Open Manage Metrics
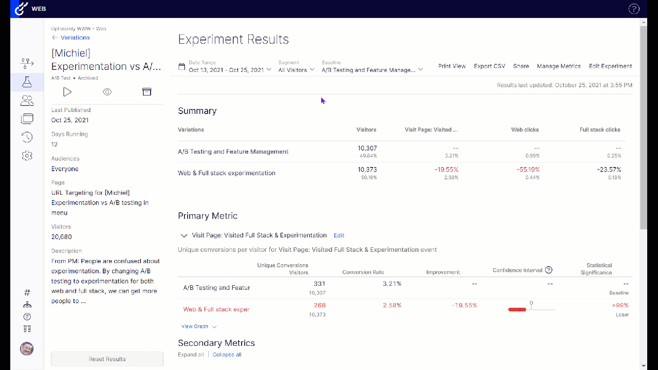 pyautogui.click(x=559, y=66)
